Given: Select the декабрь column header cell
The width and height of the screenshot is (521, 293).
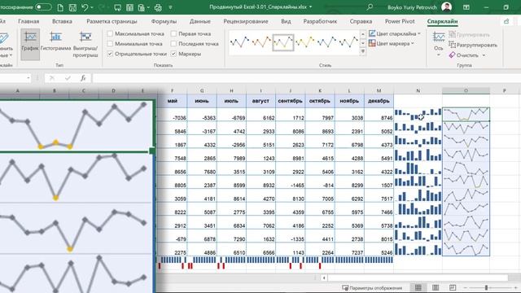Looking at the screenshot, I should (x=379, y=101).
